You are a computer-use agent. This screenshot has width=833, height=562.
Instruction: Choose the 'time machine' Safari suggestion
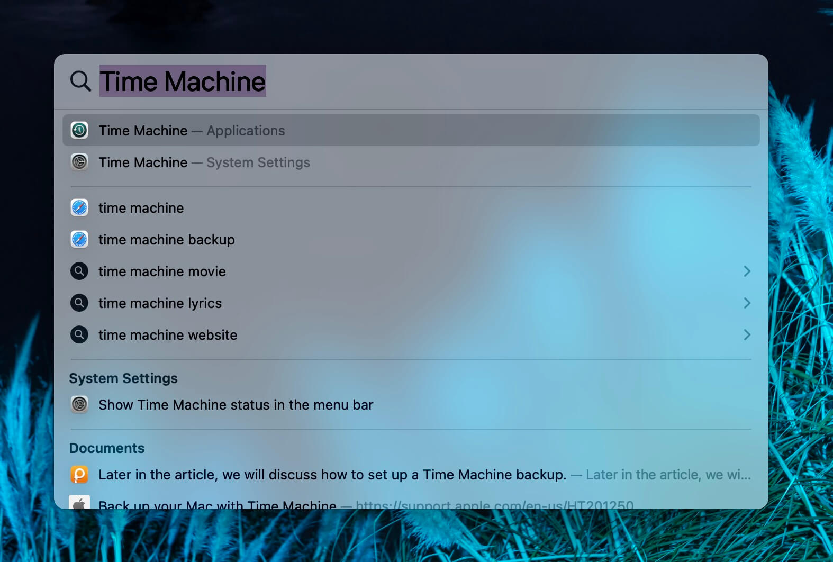click(411, 207)
